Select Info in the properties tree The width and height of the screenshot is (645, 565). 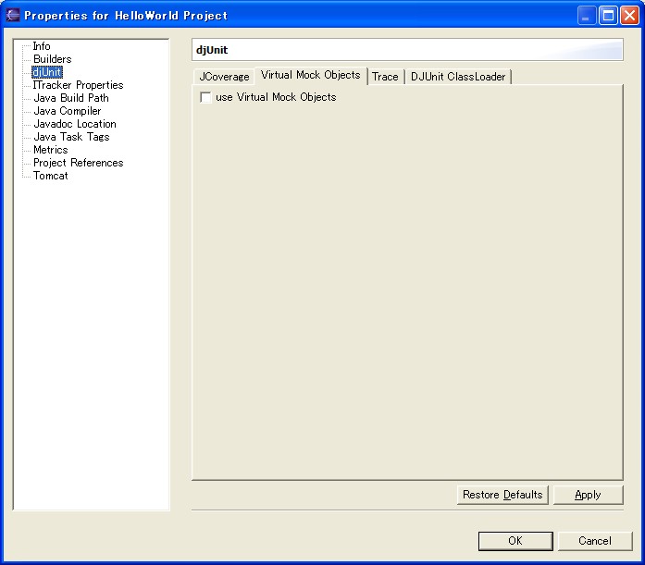click(x=42, y=46)
